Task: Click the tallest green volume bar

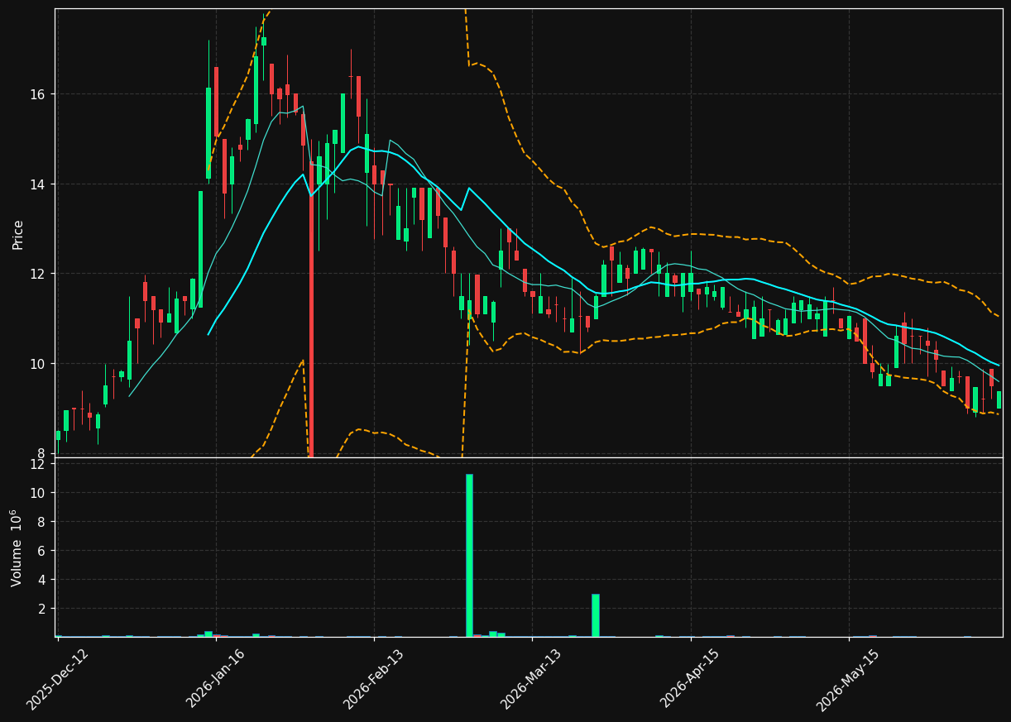Action: tap(469, 555)
